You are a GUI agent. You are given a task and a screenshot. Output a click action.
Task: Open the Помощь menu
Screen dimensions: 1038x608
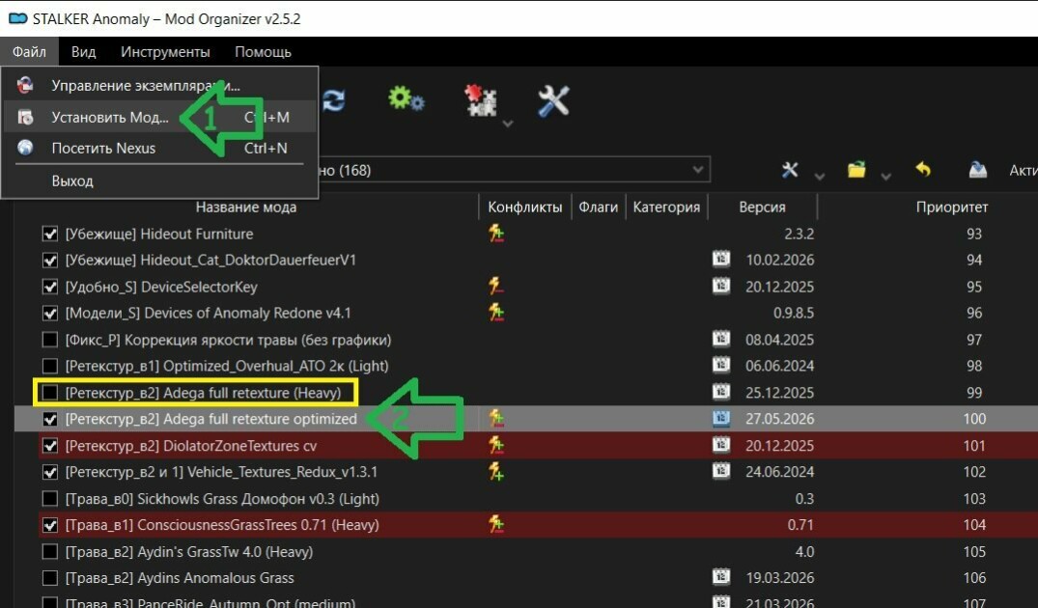263,51
